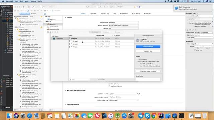The height and width of the screenshot is (120, 214).
Task: Open IntelliJ IDEA from the dock
Action: tap(161, 116)
